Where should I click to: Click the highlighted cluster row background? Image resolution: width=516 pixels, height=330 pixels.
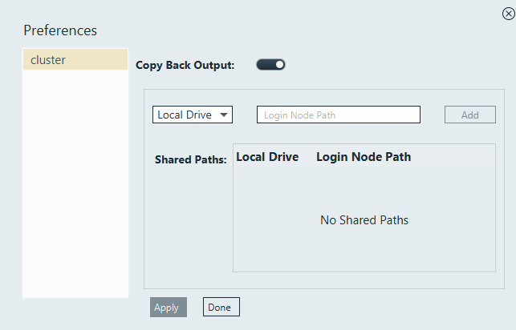[x=96, y=60]
